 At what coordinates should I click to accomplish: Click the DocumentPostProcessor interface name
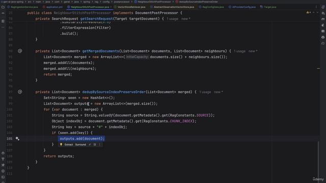[x=156, y=13]
